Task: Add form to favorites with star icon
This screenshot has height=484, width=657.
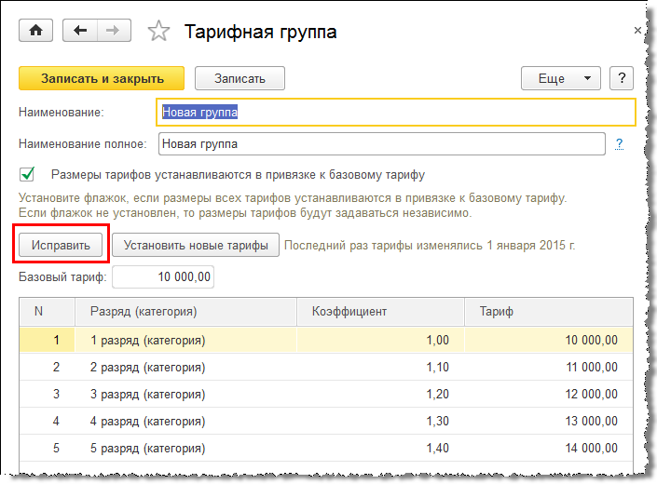Action: [x=159, y=32]
